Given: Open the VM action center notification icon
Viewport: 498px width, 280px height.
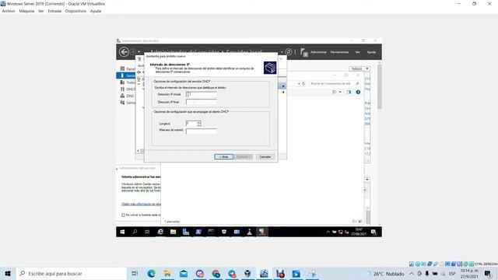Looking at the screenshot, I should pyautogui.click(x=373, y=232).
